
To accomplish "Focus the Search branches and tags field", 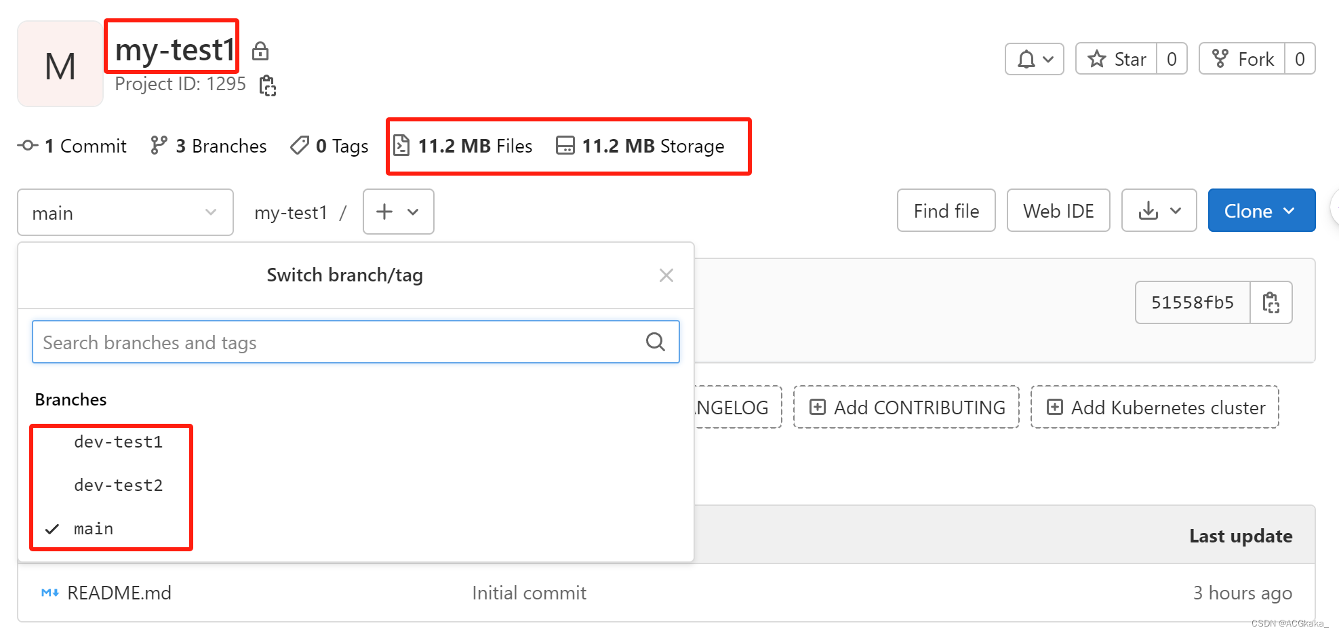I will (356, 342).
